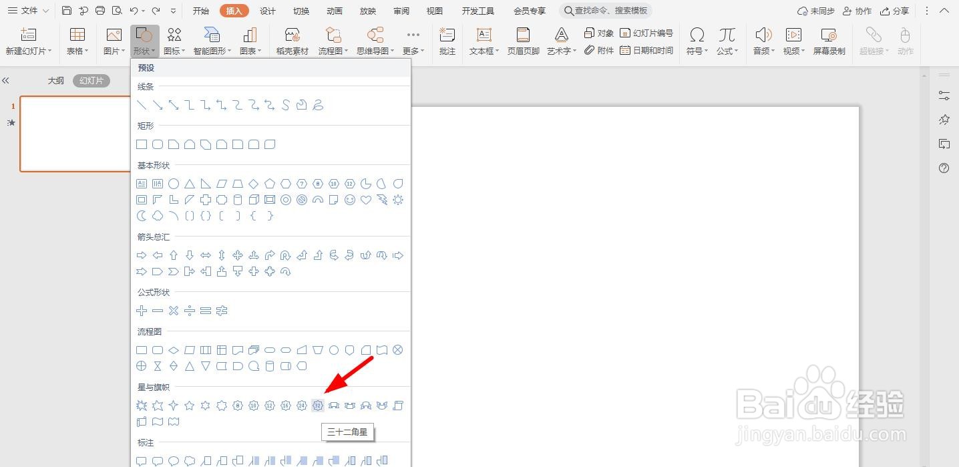The width and height of the screenshot is (959, 467).
Task: Insert the heart shape from basic shapes
Action: [x=366, y=200]
